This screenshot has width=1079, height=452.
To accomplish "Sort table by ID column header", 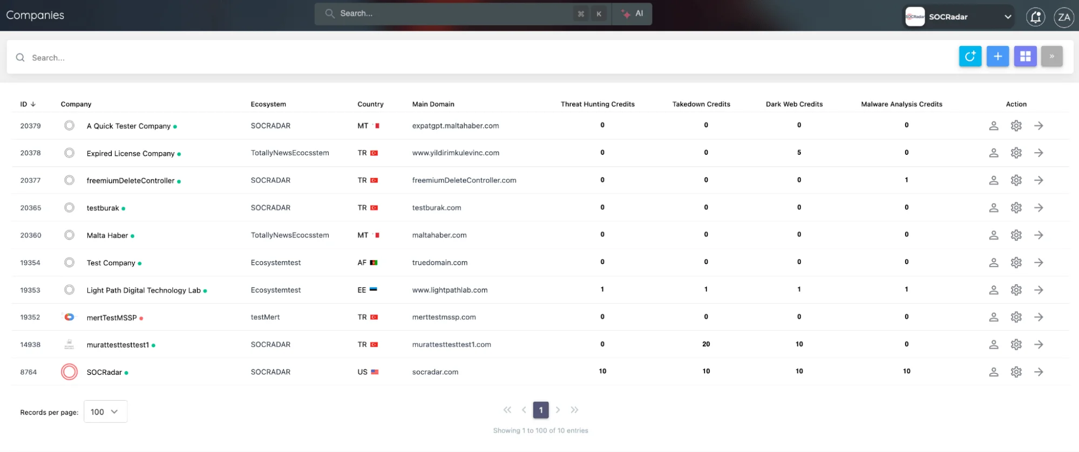I will [x=28, y=104].
